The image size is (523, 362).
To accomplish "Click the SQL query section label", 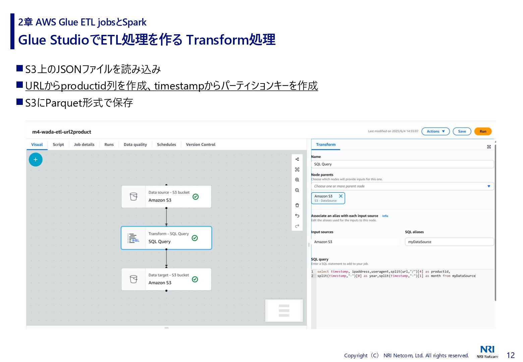I will 320,259.
